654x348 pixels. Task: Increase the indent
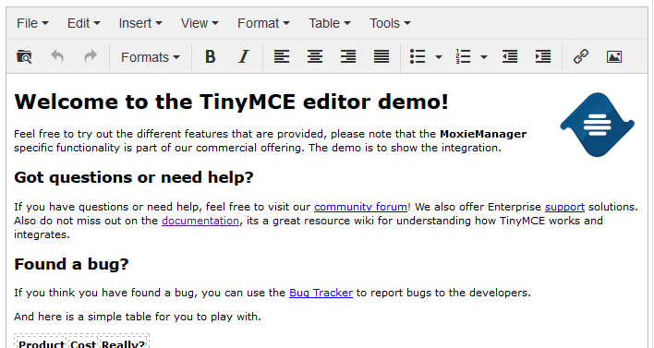pyautogui.click(x=543, y=56)
